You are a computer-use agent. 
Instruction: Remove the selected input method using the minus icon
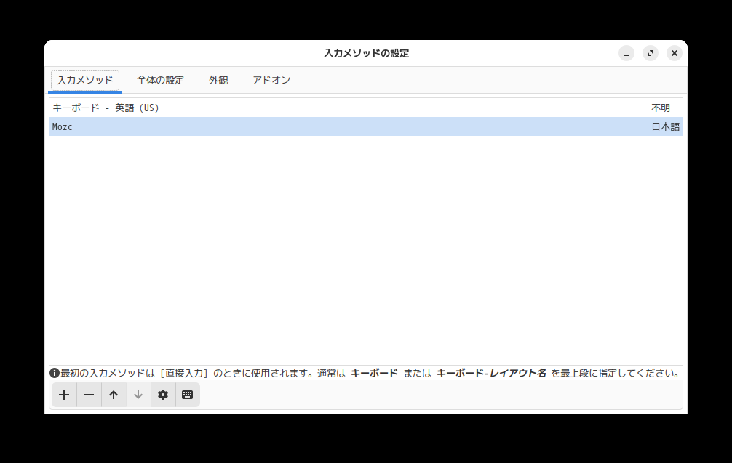click(88, 395)
